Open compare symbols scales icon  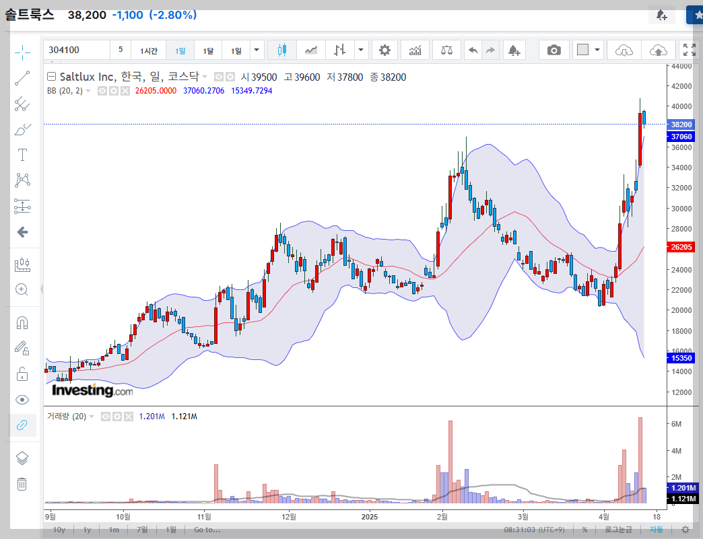point(446,50)
